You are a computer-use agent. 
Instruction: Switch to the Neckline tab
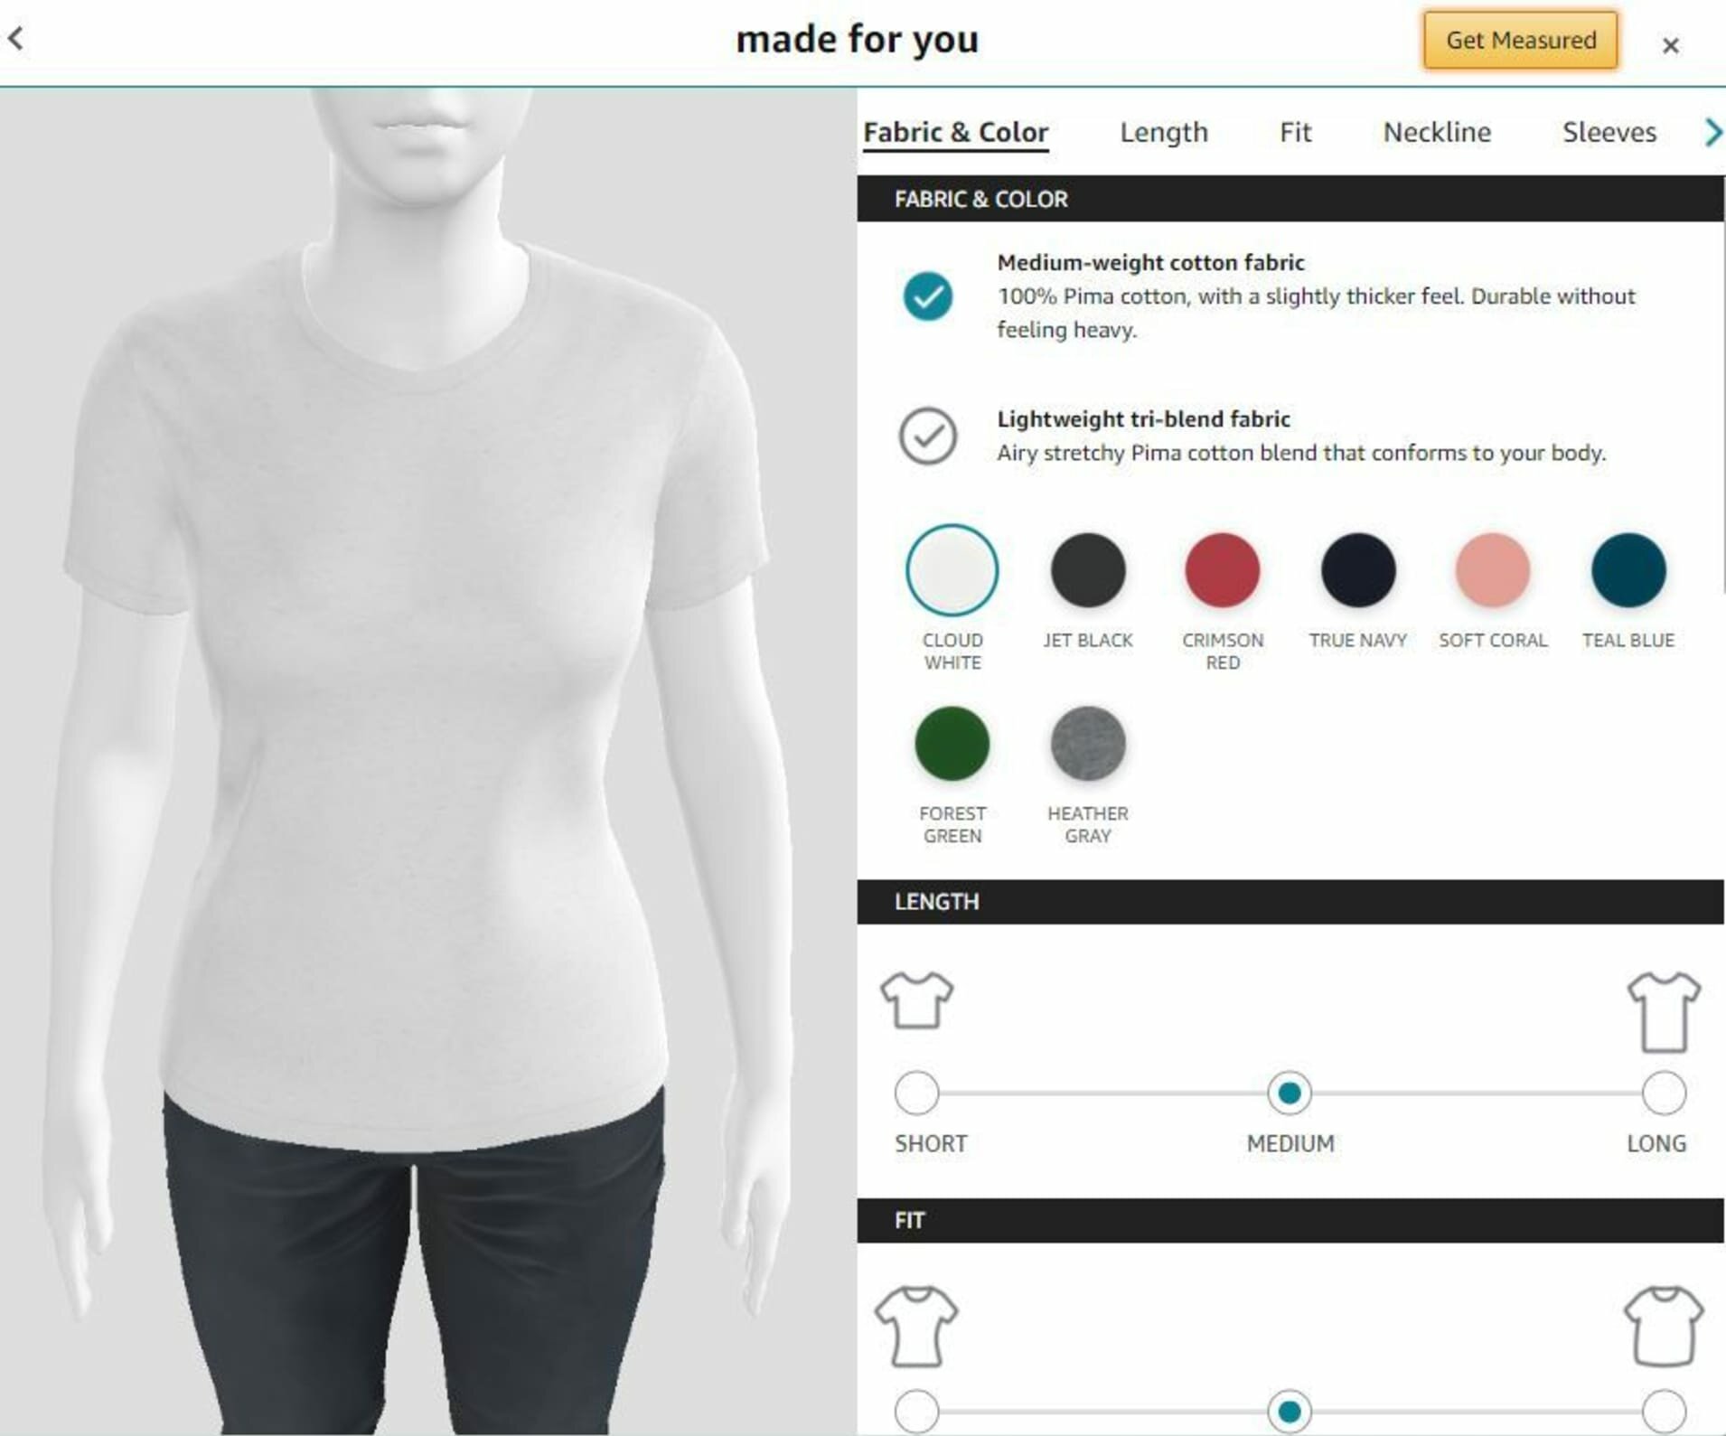pyautogui.click(x=1437, y=133)
